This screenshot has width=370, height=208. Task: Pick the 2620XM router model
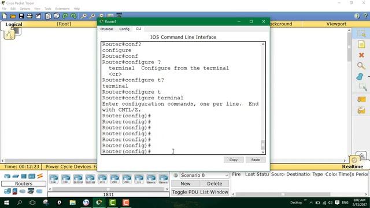click(78, 179)
